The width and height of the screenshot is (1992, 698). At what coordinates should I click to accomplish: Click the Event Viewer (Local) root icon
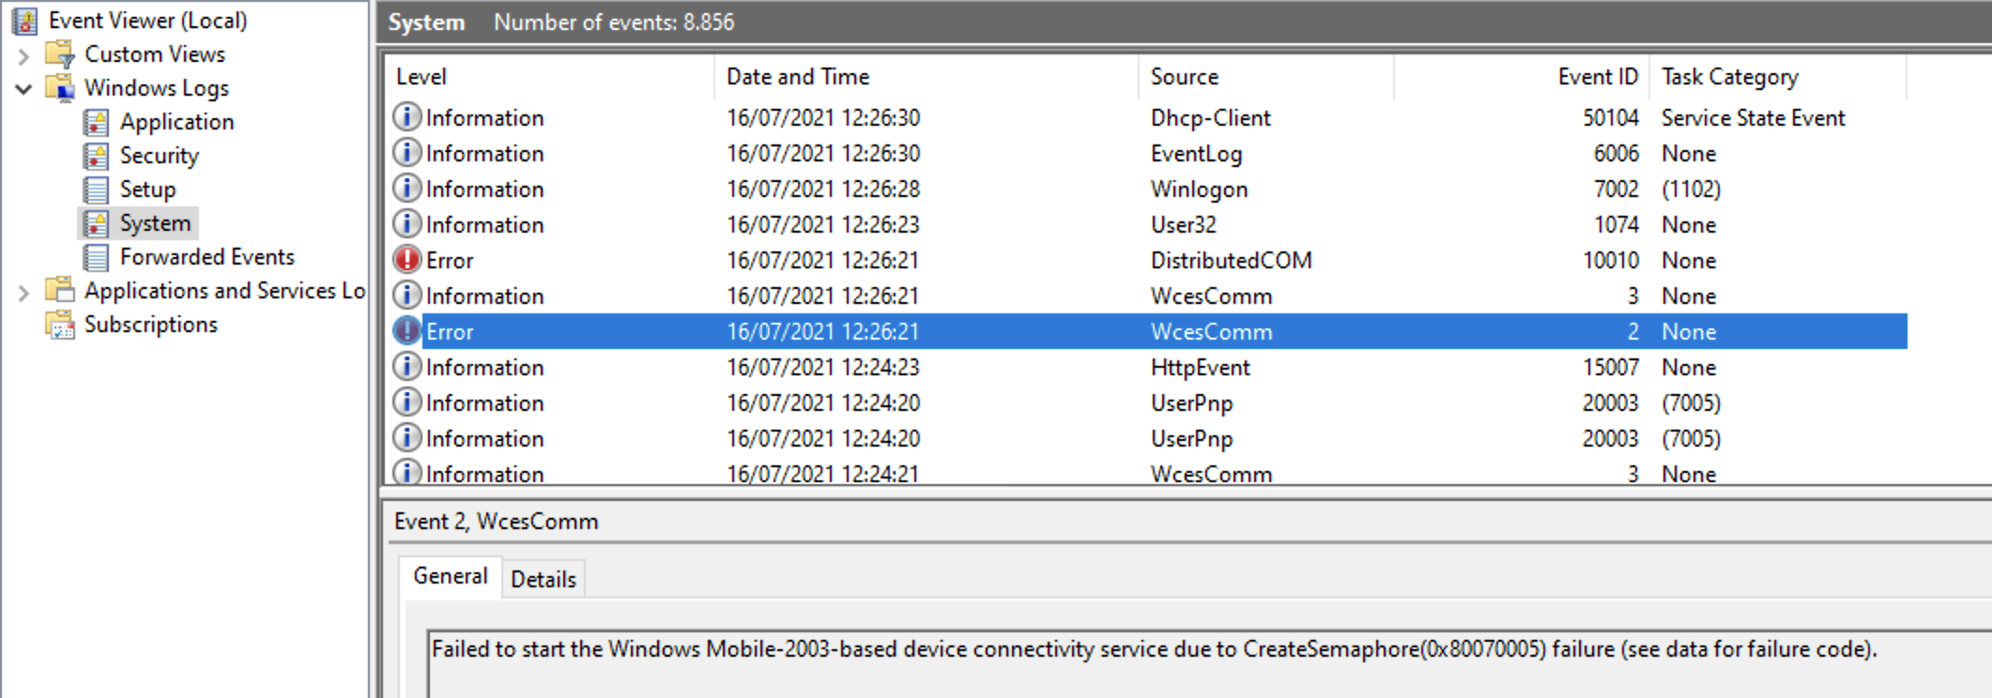(25, 21)
